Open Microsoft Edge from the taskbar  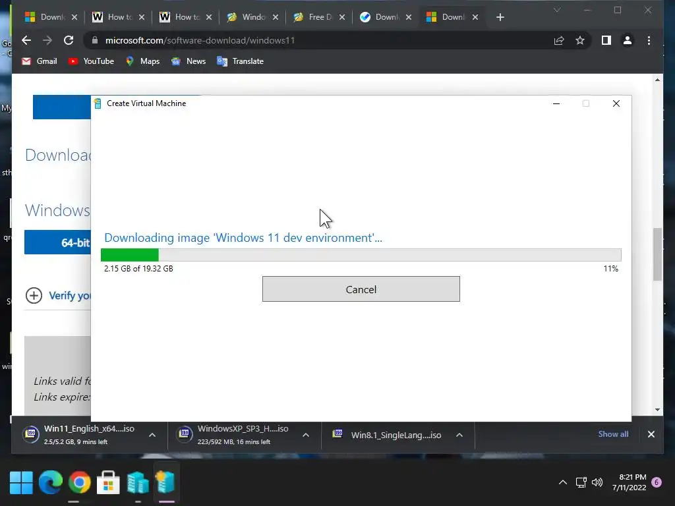[x=50, y=482]
